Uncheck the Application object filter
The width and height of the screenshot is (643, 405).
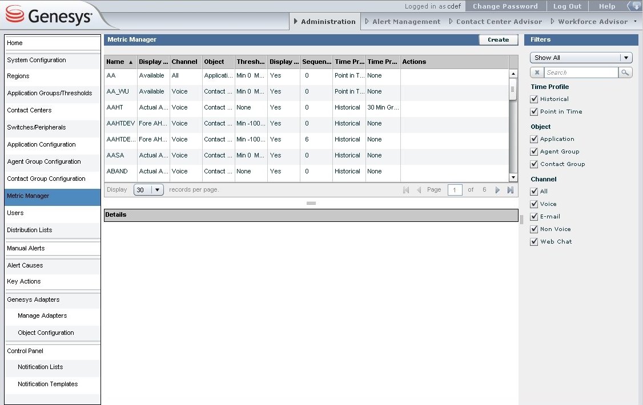click(x=534, y=139)
